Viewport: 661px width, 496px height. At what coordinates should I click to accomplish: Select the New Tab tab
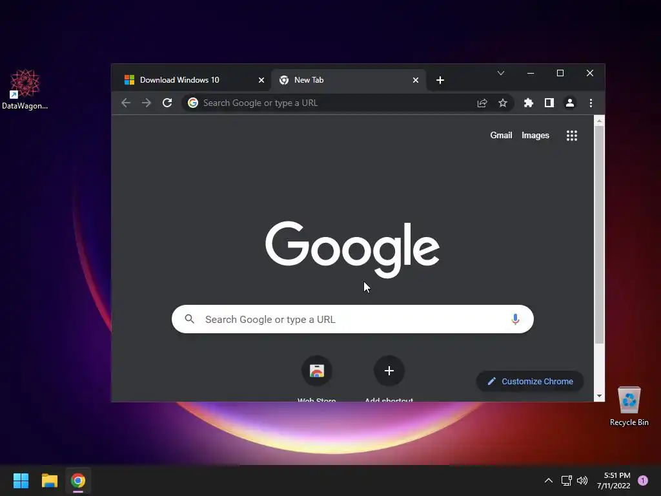pos(349,80)
